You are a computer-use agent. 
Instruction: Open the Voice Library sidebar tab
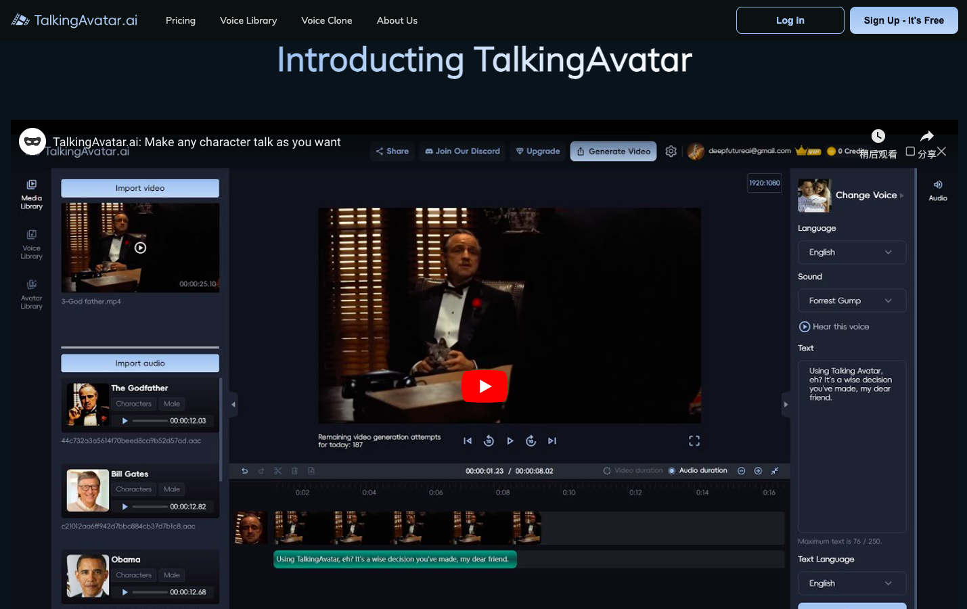pos(31,244)
